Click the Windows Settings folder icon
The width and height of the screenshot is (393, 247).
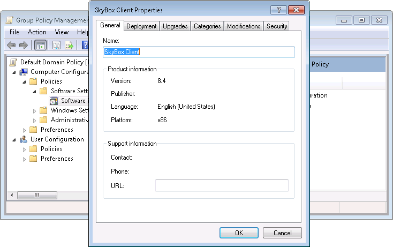43,110
